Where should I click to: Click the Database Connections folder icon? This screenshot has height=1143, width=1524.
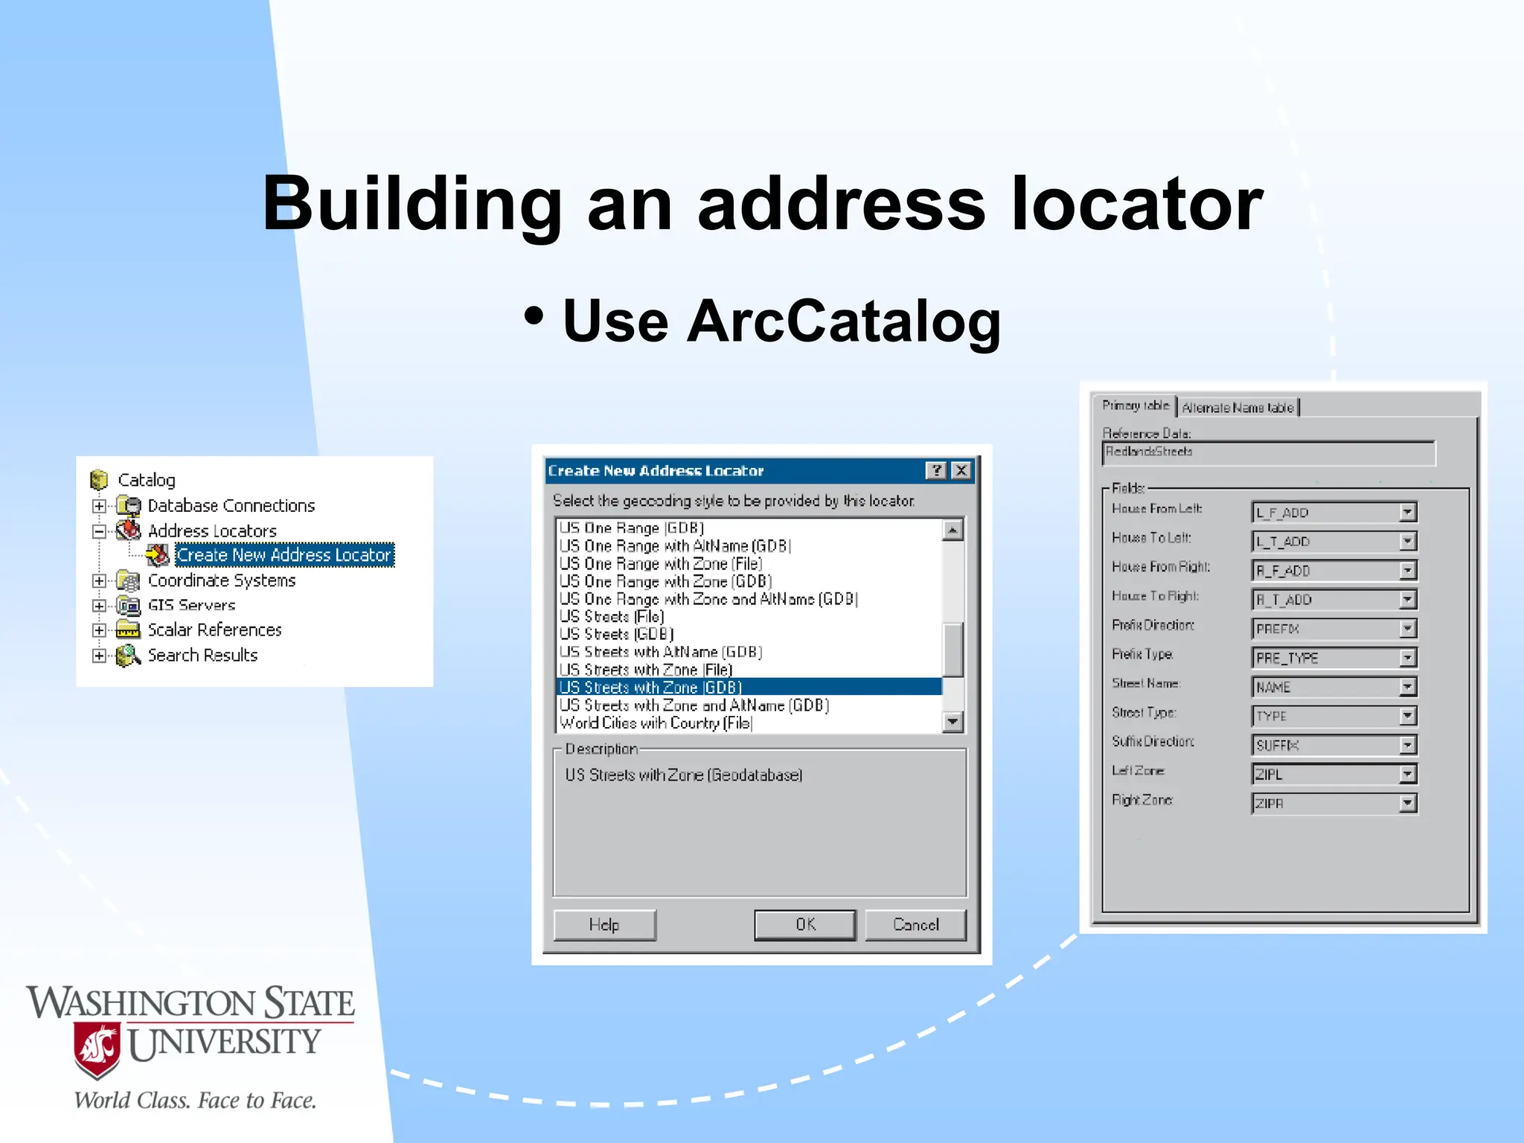click(x=129, y=506)
